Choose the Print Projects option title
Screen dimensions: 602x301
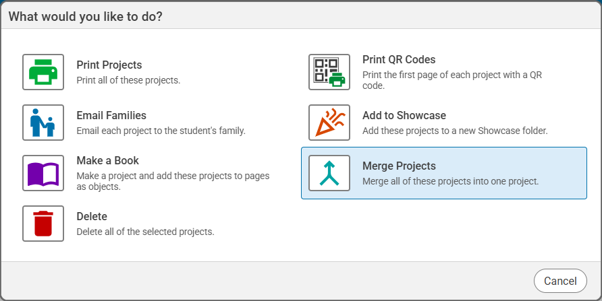[109, 65]
